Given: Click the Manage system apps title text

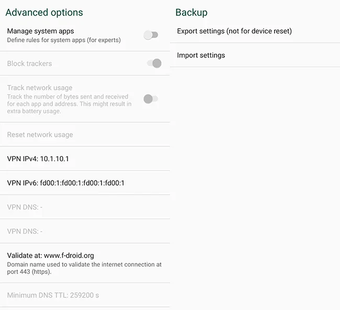Looking at the screenshot, I should (40, 31).
